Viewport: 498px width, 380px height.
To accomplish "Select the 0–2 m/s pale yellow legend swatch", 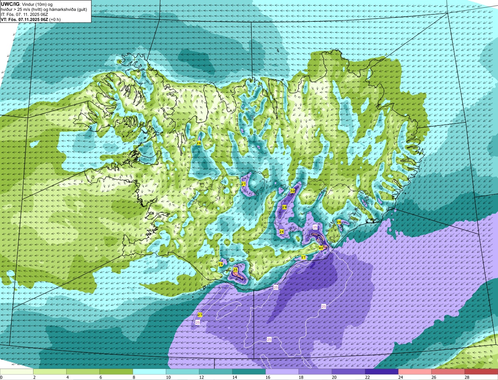I will click(17, 371).
